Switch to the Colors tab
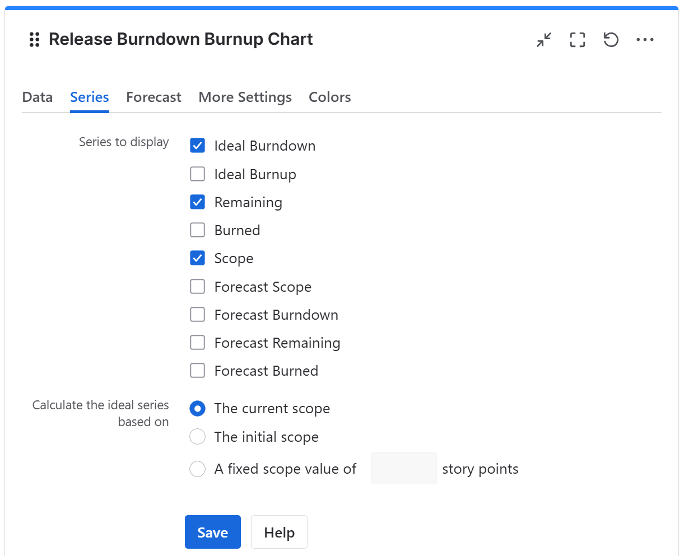Viewport: 684px width, 556px height. click(x=329, y=97)
